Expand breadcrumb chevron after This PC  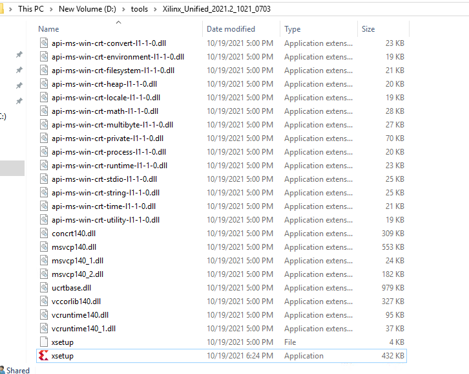51,9
